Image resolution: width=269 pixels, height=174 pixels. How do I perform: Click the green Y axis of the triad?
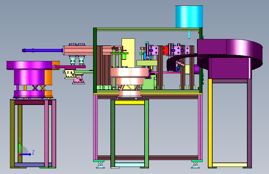click(x=20, y=148)
